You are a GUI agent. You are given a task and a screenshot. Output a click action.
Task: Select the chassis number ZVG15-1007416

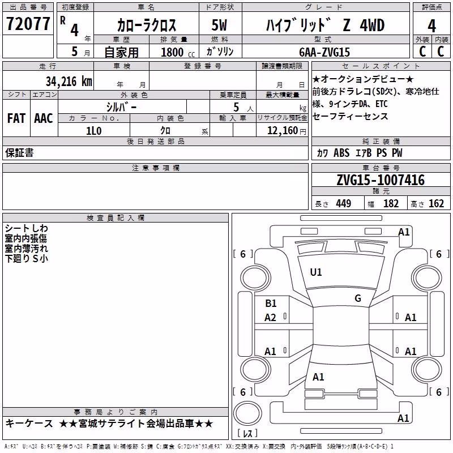click(381, 180)
